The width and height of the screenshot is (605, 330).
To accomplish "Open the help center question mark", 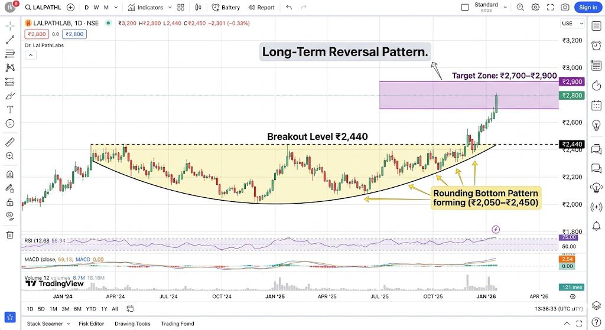I will (596, 323).
